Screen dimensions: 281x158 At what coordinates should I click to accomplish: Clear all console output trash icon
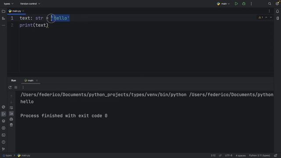coord(11,125)
